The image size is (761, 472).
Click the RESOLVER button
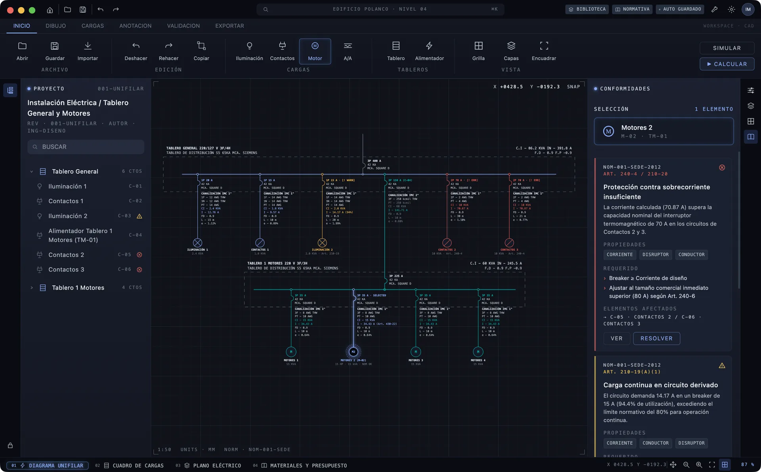[656, 338]
